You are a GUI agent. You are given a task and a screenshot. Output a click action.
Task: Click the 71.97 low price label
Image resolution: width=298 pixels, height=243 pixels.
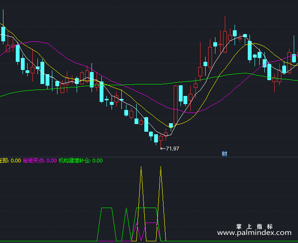click(172, 149)
